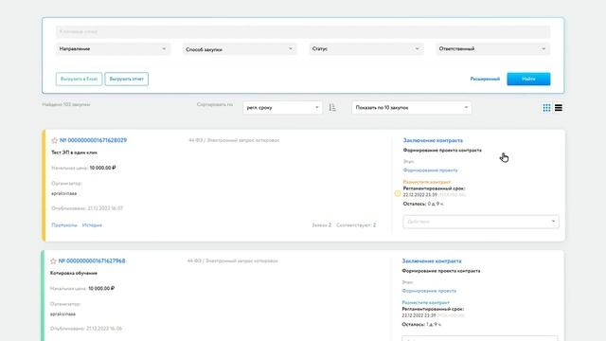Open the Направление dropdown filter

[113, 49]
